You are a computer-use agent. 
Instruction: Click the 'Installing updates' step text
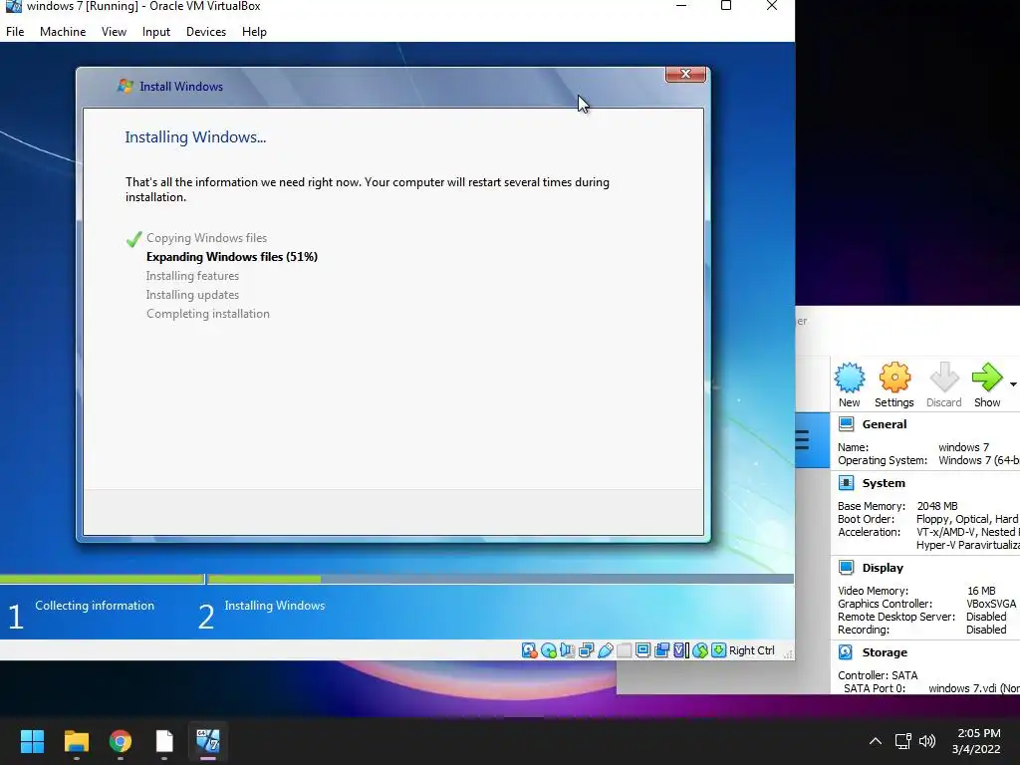click(x=192, y=294)
